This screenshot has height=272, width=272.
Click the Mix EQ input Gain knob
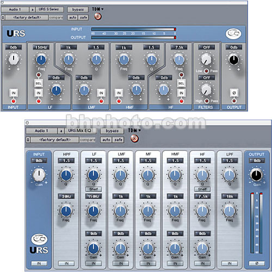39,175
